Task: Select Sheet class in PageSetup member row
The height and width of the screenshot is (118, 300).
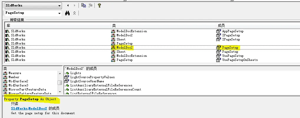Action: pyautogui.click(x=121, y=52)
